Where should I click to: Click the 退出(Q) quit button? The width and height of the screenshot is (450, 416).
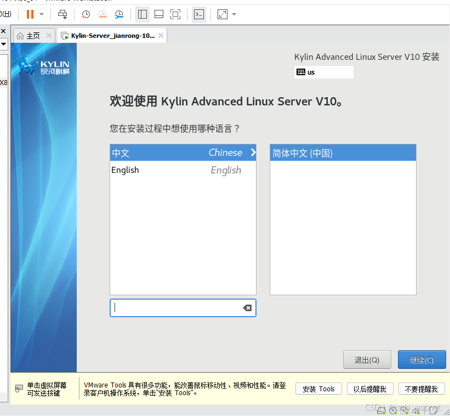click(367, 359)
